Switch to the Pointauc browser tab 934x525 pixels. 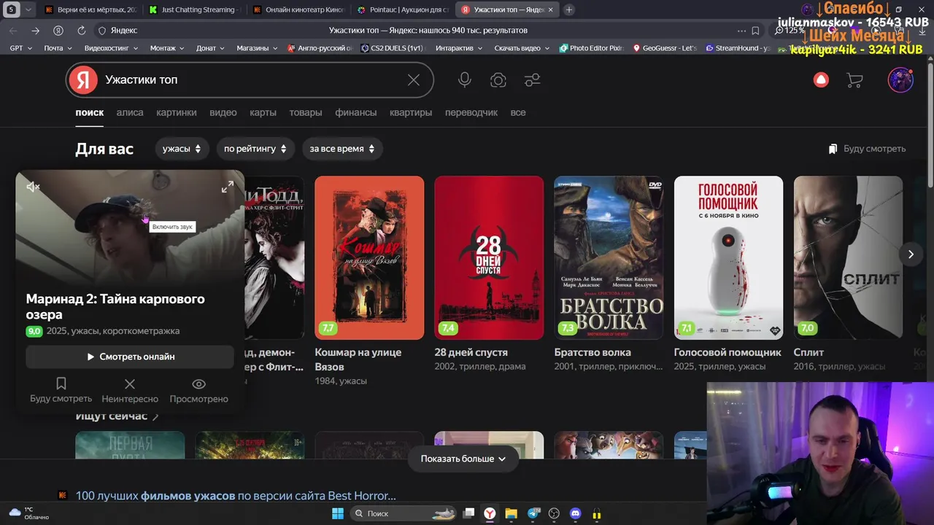pos(404,9)
